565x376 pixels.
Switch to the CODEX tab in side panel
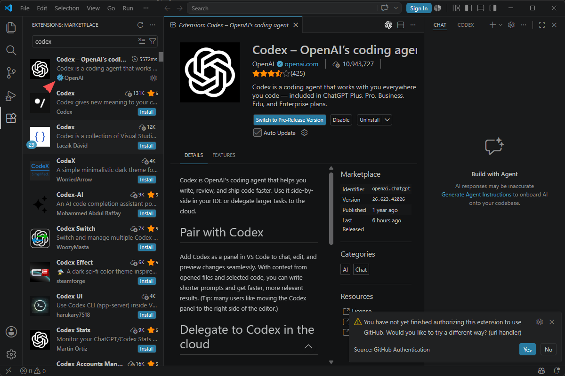click(x=466, y=25)
